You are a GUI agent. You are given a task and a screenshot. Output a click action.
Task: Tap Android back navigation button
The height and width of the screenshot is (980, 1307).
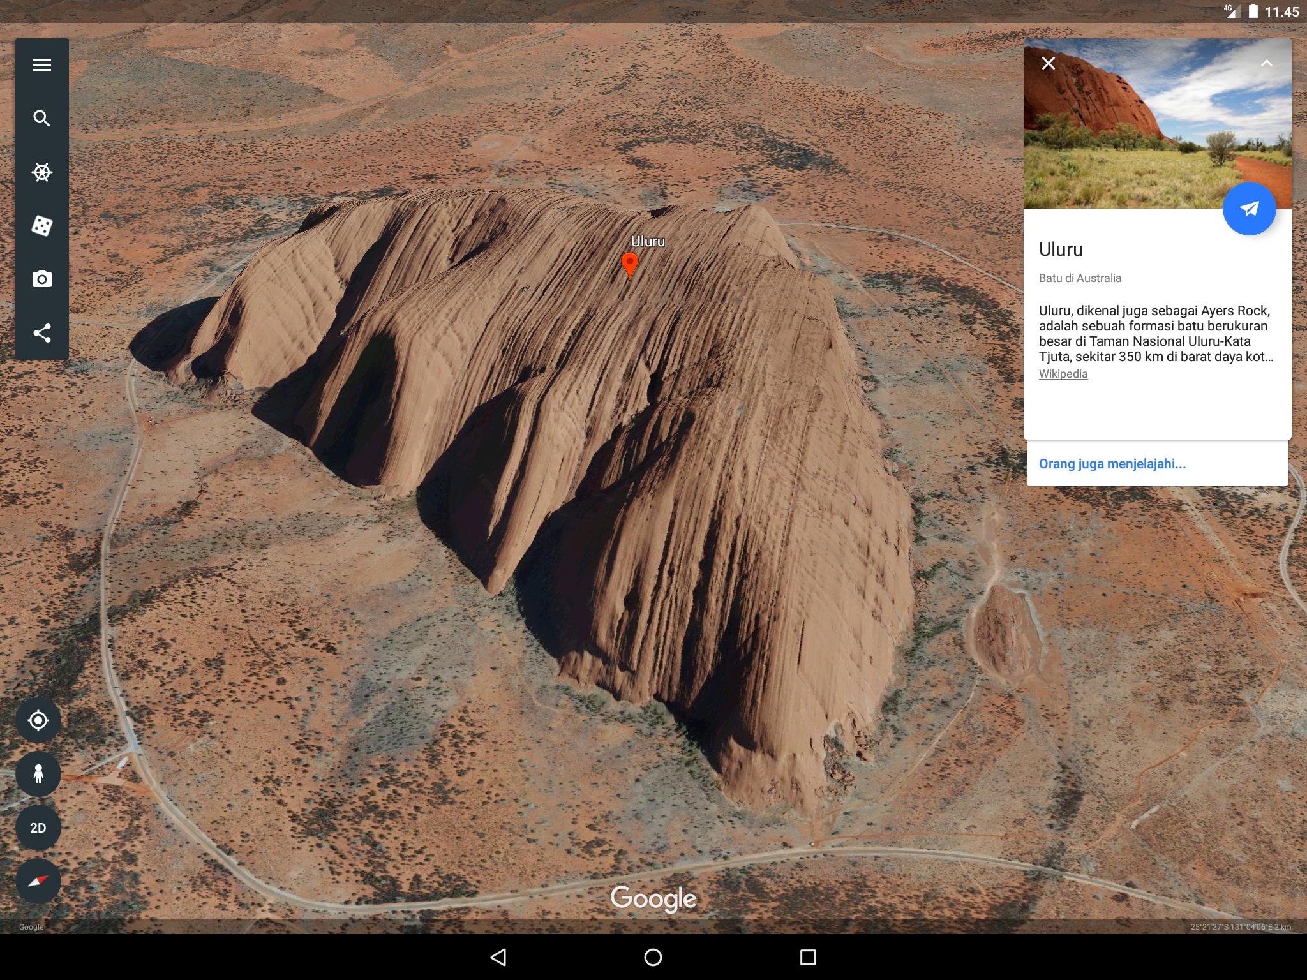(x=498, y=957)
